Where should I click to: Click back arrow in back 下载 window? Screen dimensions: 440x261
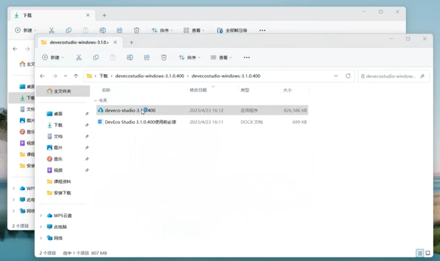(x=15, y=49)
